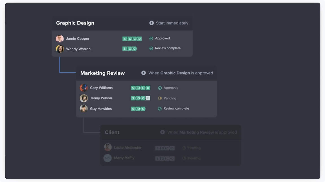The height and width of the screenshot is (182, 325).
Task: Click Guy Hawkins' name
Action: click(x=101, y=109)
